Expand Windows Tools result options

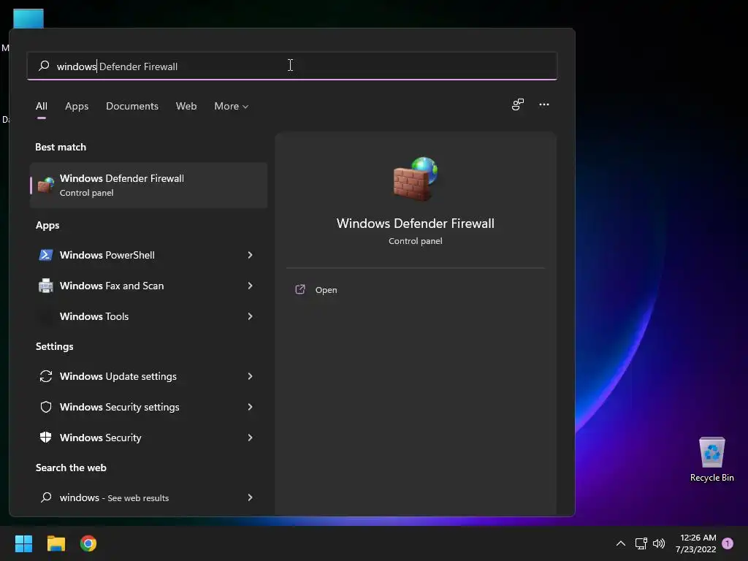[x=250, y=316]
